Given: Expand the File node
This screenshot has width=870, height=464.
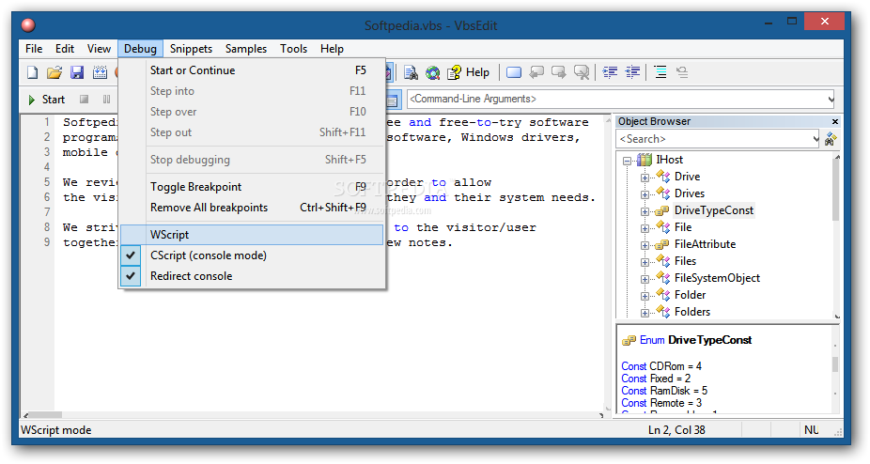Looking at the screenshot, I should [645, 228].
